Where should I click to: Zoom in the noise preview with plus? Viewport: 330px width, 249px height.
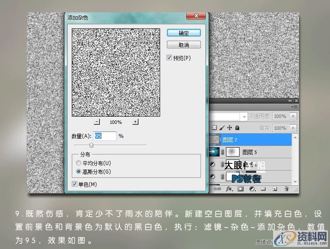coord(135,122)
